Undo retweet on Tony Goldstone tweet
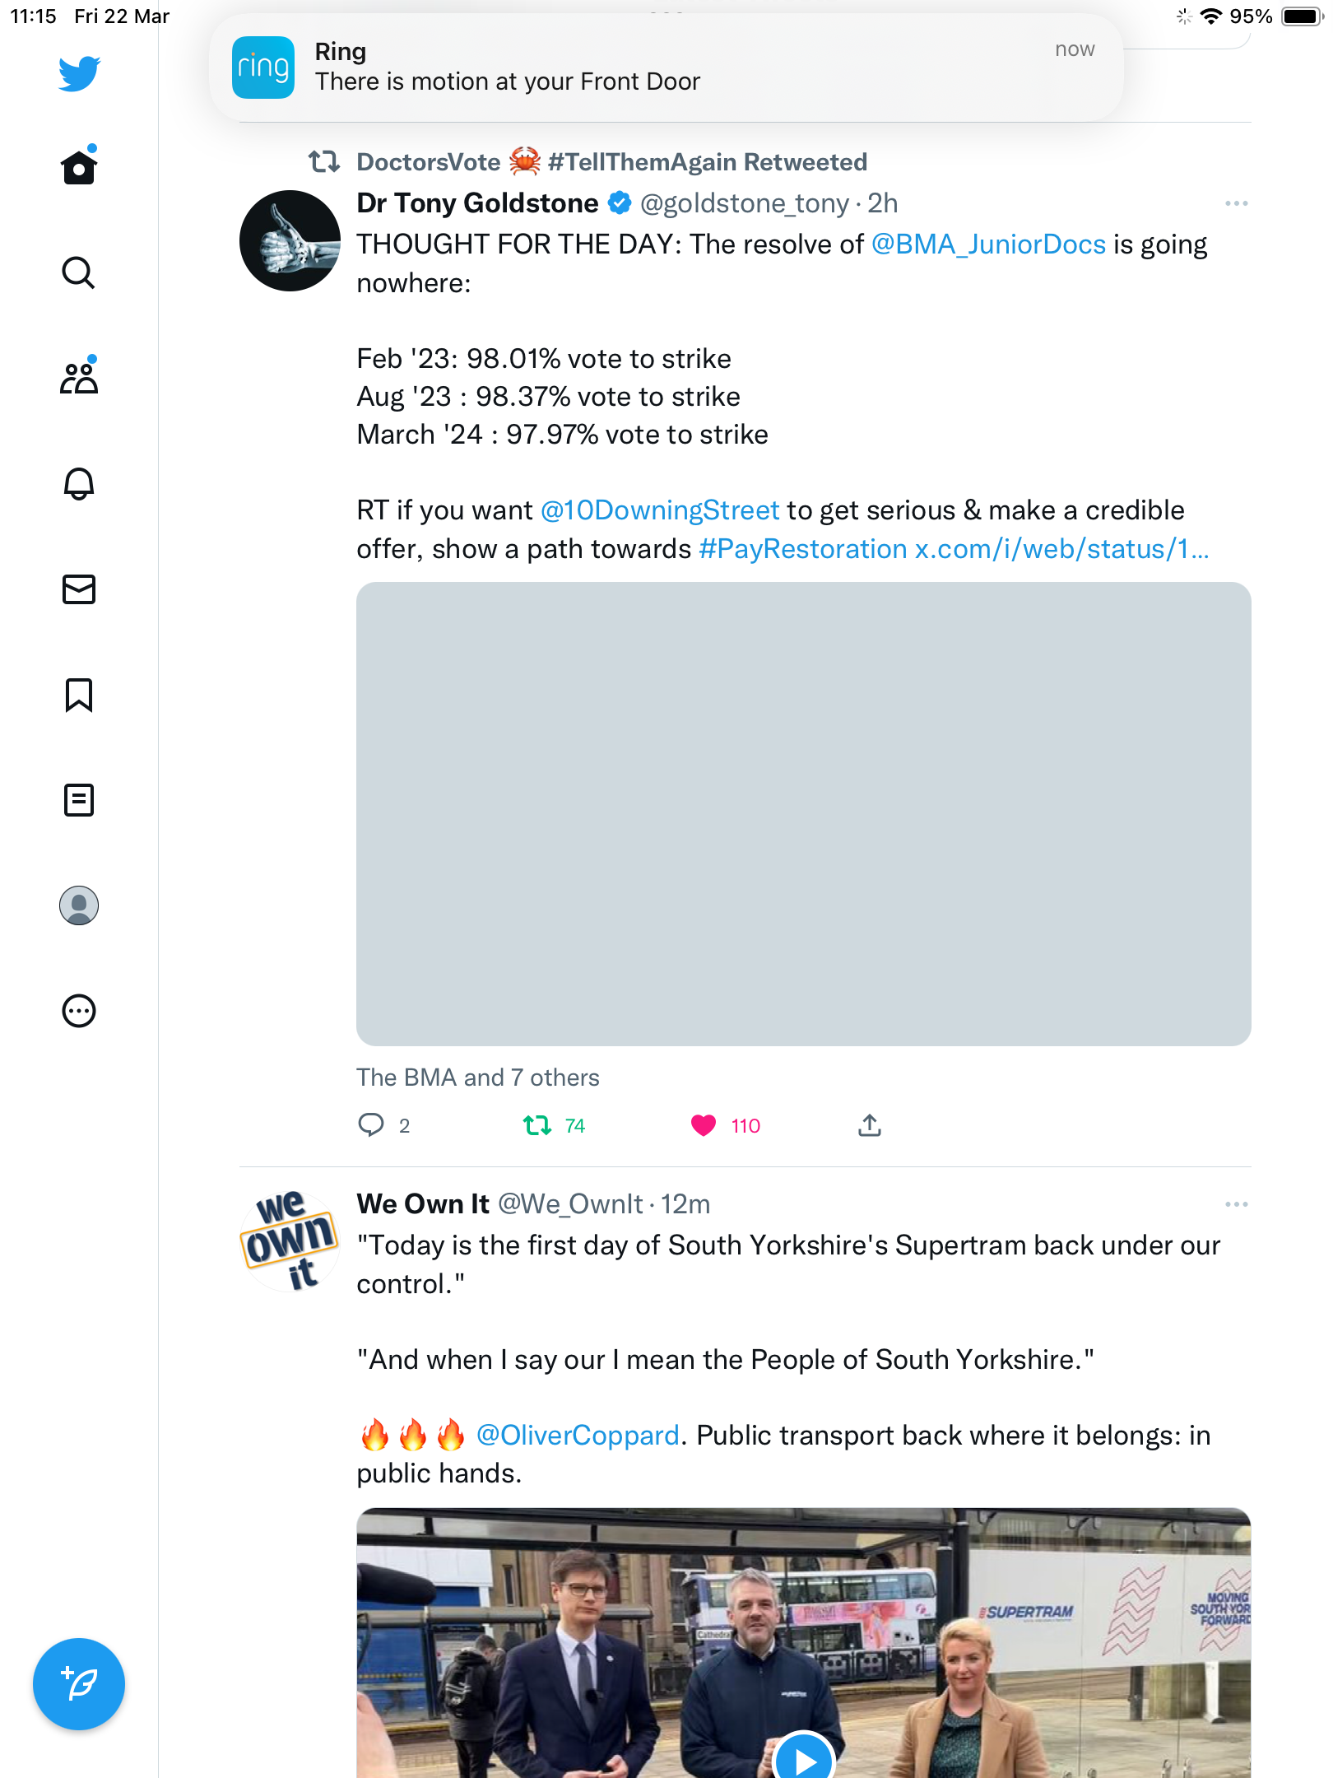The height and width of the screenshot is (1778, 1333). [x=537, y=1125]
